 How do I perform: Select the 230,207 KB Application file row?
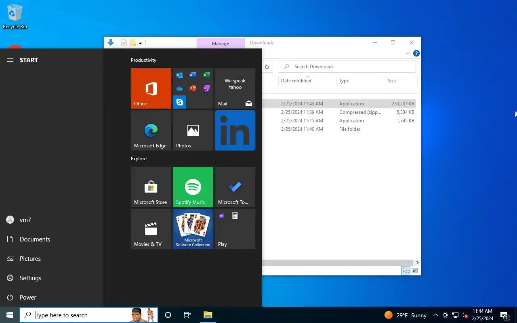(x=339, y=104)
